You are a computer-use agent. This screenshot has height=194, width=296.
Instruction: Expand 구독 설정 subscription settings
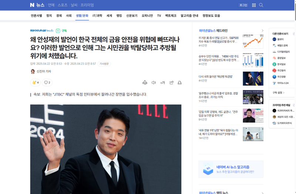click(279, 93)
